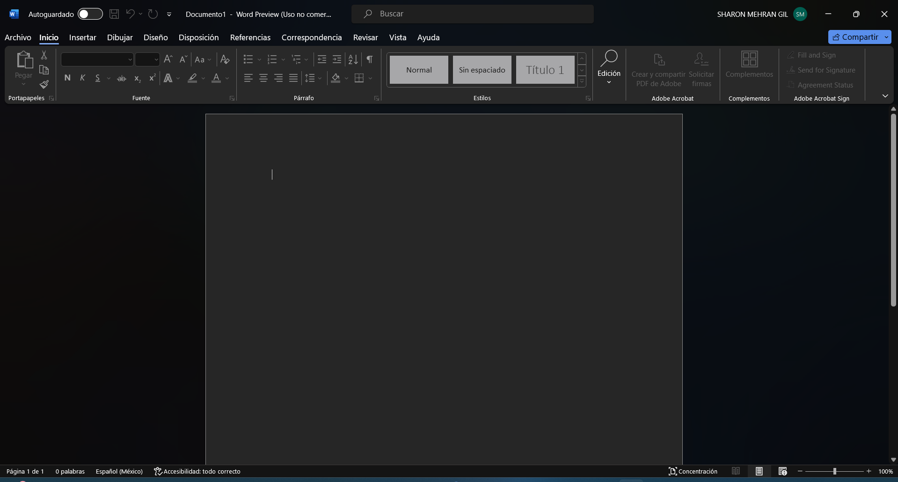This screenshot has height=482, width=898.
Task: Click the Compartir button
Action: (855, 37)
